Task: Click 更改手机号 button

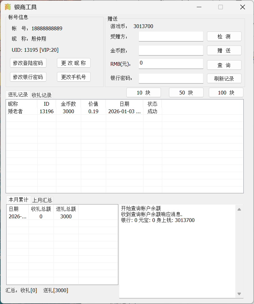Action: pos(73,77)
